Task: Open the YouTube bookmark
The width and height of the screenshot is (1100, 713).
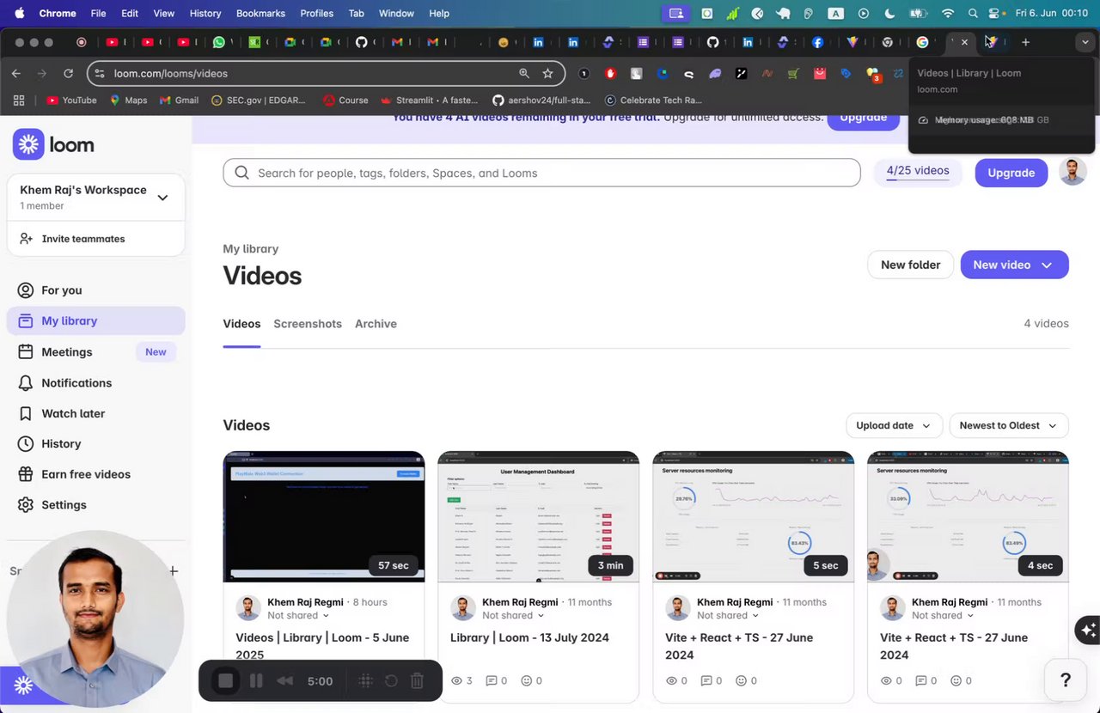Action: [x=72, y=101]
